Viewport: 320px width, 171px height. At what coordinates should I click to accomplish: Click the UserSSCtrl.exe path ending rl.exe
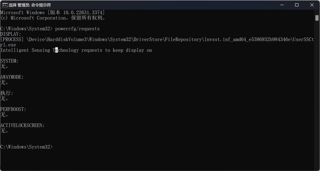coord(8,45)
